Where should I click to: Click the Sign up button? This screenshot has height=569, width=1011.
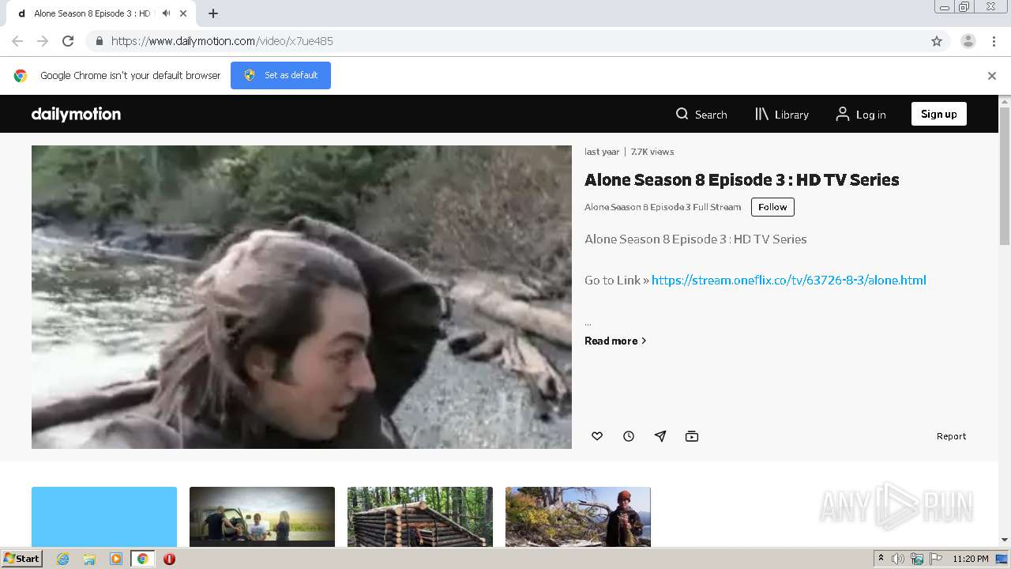pyautogui.click(x=938, y=114)
